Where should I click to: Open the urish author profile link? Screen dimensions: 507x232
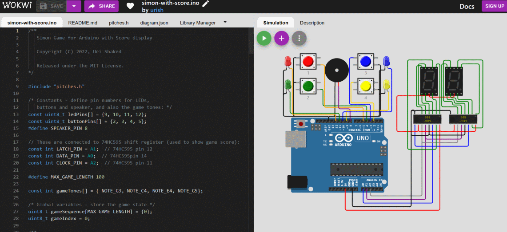[x=157, y=10]
